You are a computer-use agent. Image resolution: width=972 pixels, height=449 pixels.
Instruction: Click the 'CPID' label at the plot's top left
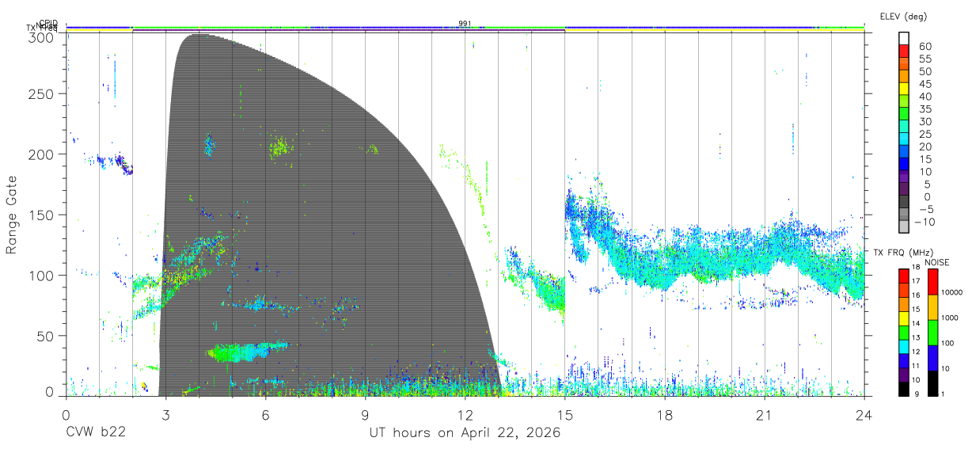tap(47, 24)
